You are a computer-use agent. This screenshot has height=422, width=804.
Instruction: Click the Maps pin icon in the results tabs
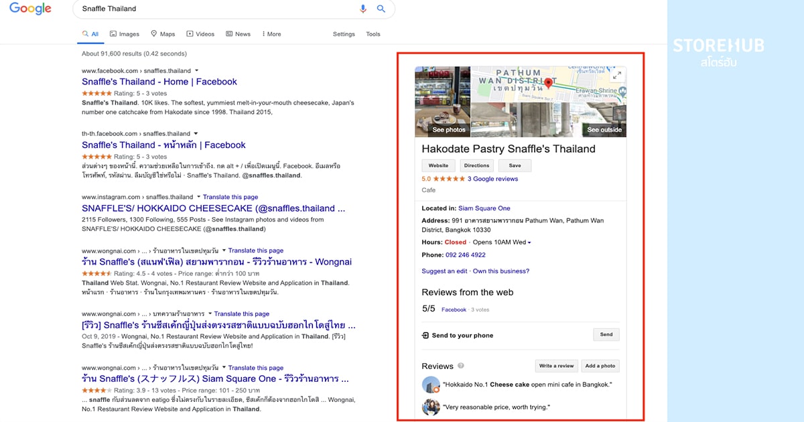click(153, 33)
